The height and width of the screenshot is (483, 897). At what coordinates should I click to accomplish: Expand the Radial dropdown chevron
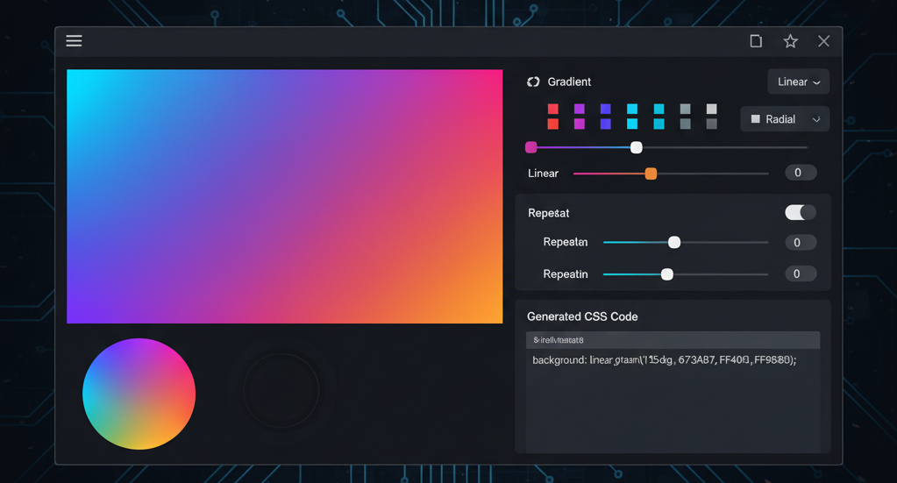(x=816, y=119)
